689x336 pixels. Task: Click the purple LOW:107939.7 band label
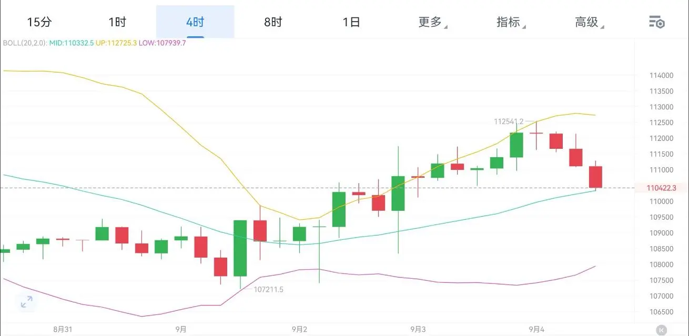coord(163,43)
